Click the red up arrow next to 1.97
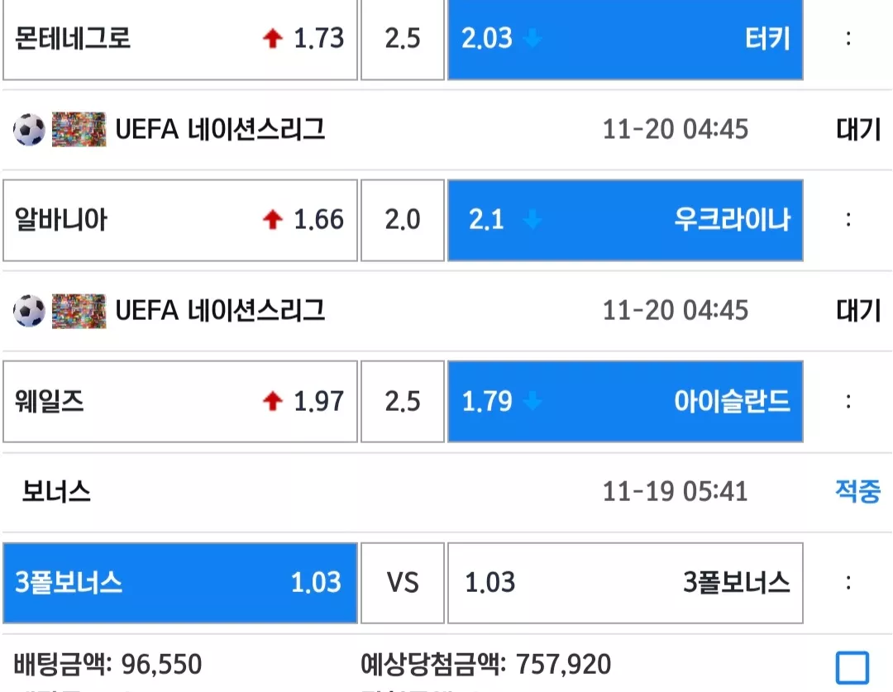 point(273,401)
